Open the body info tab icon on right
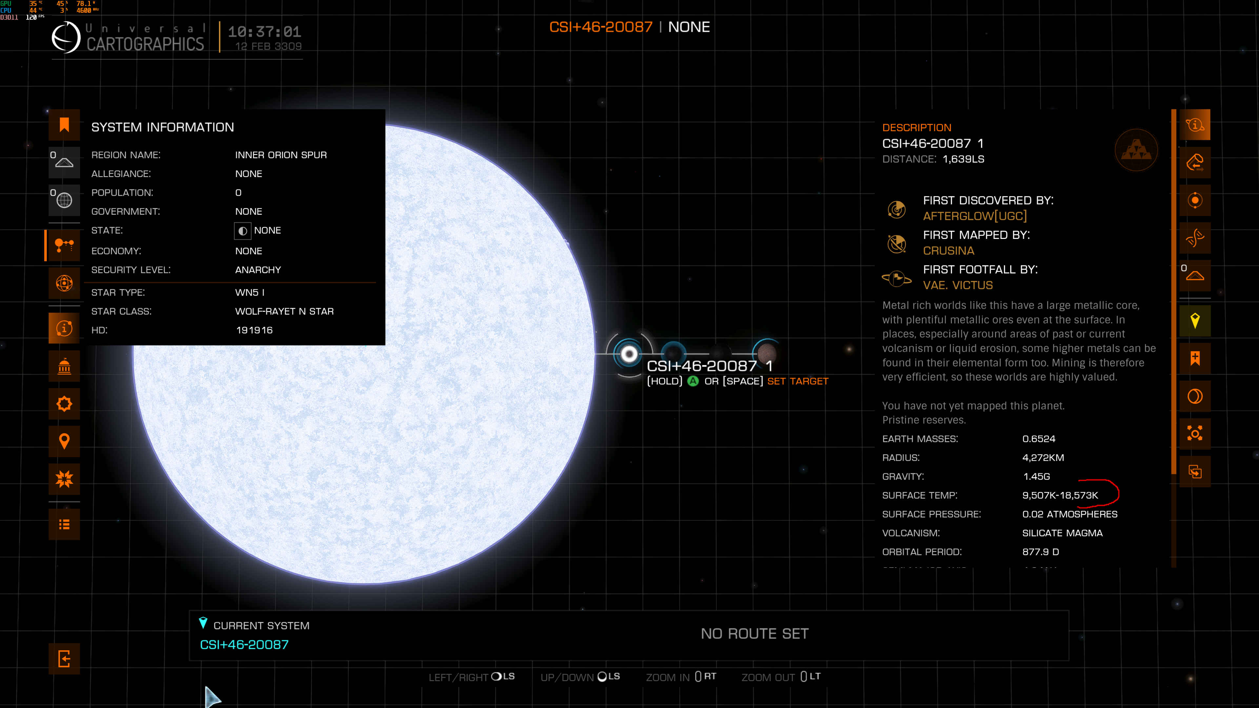 1195,125
